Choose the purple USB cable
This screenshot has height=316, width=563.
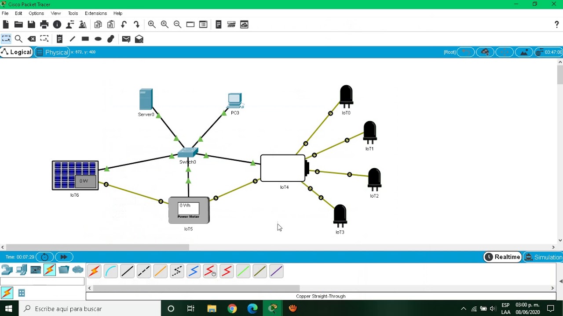(276, 272)
